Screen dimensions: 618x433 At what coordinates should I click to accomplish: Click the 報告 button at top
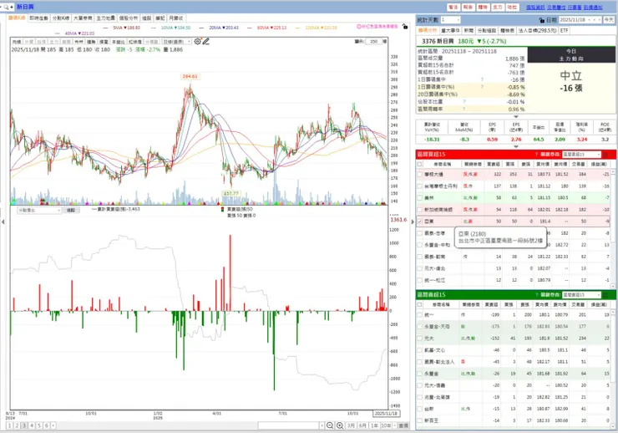click(x=468, y=7)
